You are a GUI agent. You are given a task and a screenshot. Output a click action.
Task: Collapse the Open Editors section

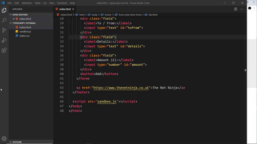point(11,15)
